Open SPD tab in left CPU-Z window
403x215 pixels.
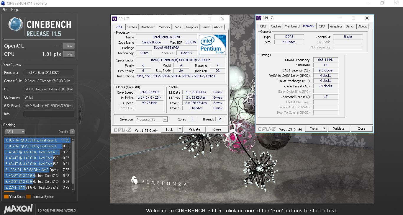click(x=178, y=27)
